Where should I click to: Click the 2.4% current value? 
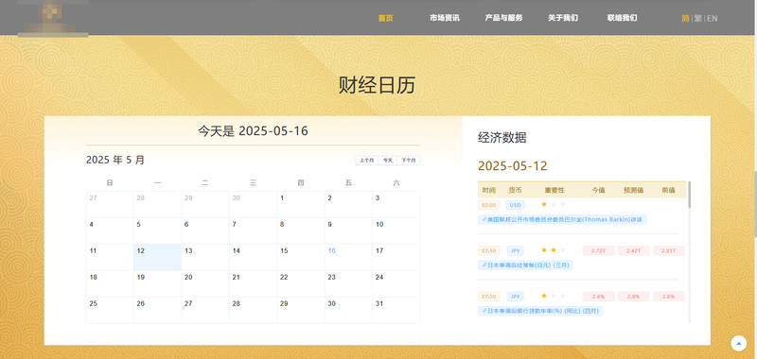[598, 297]
